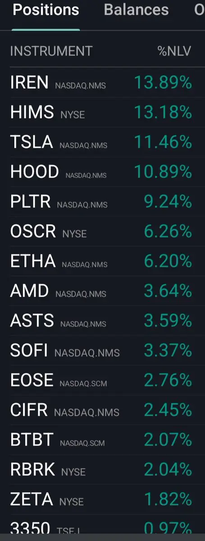Open the RBRK NYSE position
The image size is (205, 541).
click(x=102, y=469)
